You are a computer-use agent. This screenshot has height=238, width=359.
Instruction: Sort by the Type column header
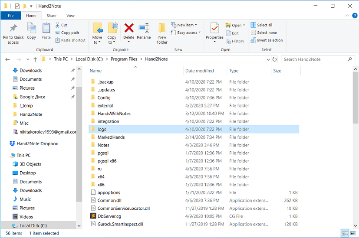click(234, 71)
